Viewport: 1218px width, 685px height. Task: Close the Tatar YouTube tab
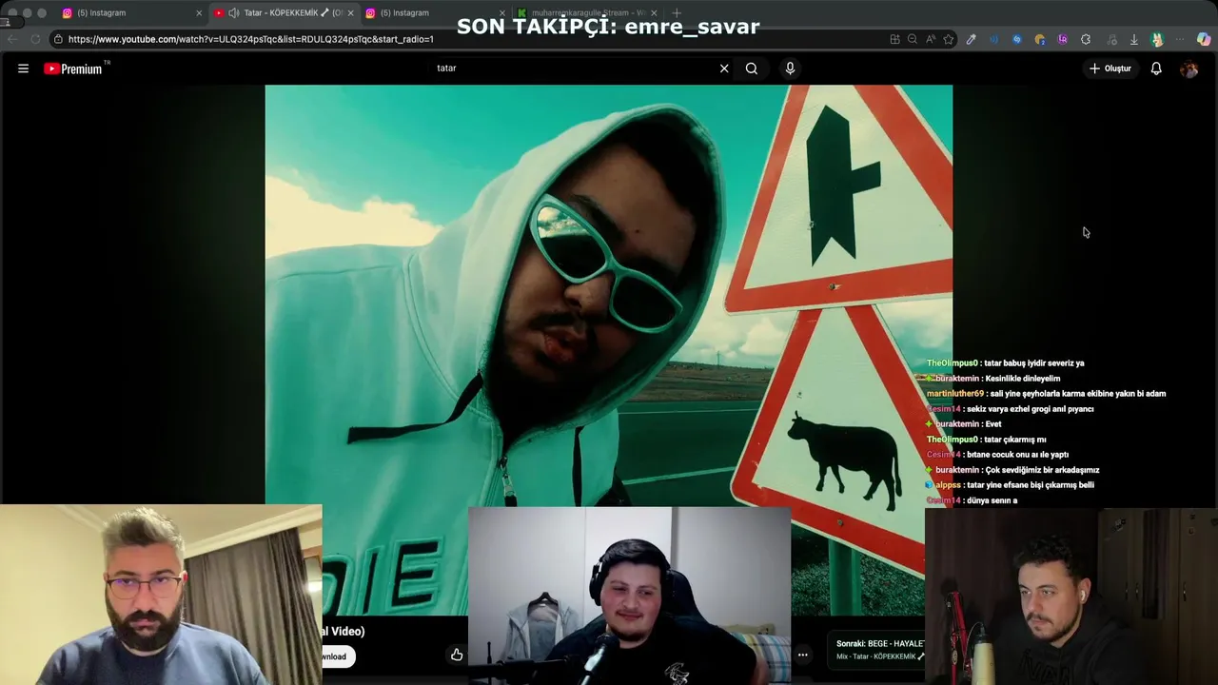350,13
